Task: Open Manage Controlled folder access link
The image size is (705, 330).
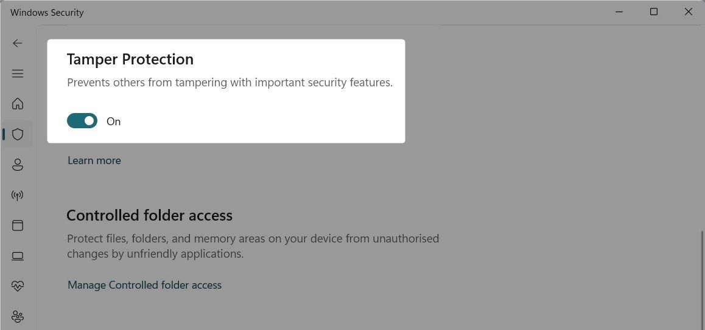Action: click(x=144, y=285)
